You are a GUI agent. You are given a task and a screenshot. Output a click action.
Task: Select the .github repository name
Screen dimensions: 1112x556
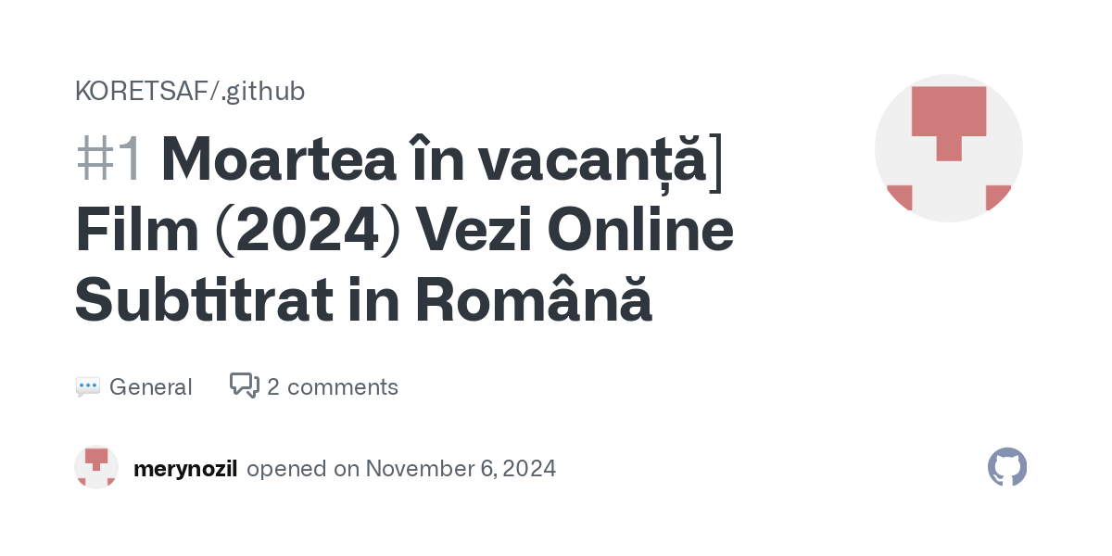pos(262,91)
